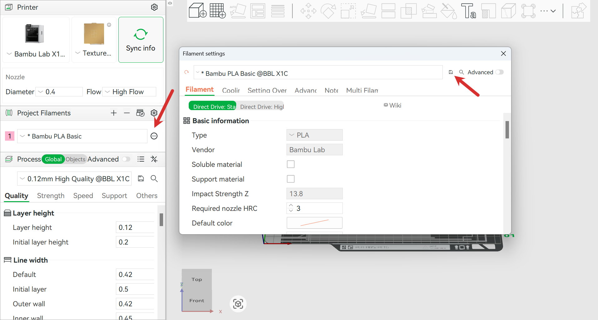Switch to the Strength process tab
Image resolution: width=598 pixels, height=320 pixels.
51,196
